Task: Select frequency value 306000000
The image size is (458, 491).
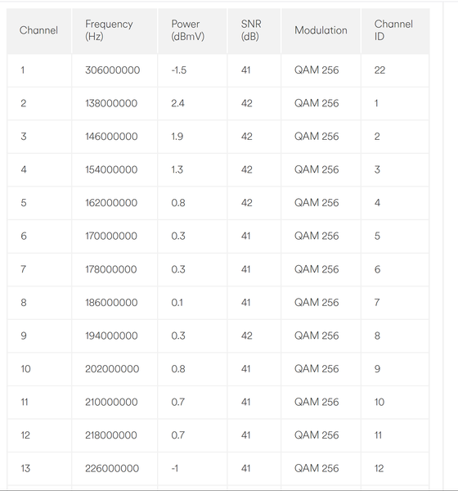Action: (112, 70)
